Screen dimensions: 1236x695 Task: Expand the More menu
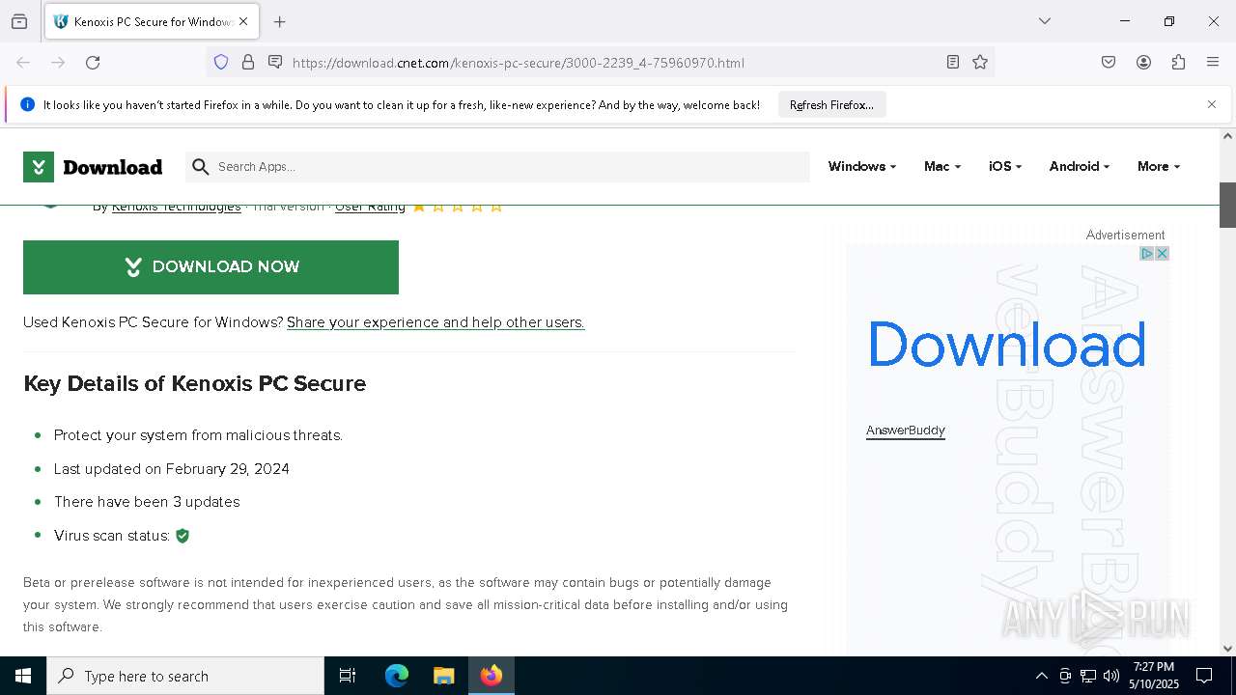pos(1158,166)
